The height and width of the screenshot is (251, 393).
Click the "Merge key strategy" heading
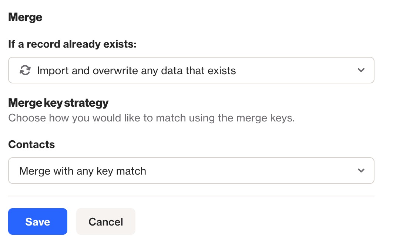coord(58,103)
